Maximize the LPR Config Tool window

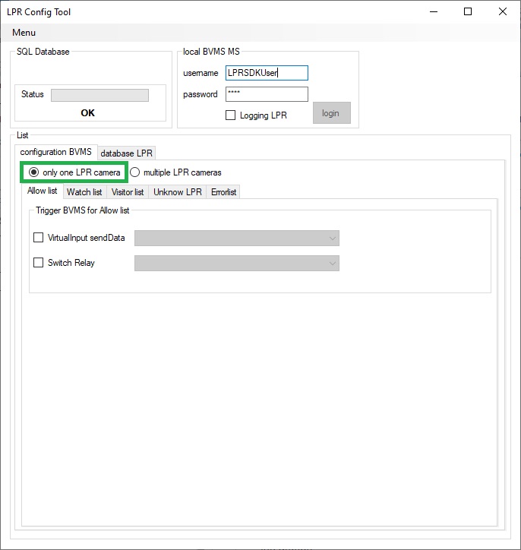click(x=468, y=11)
